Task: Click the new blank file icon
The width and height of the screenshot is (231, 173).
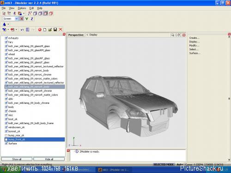Action: coord(45,30)
